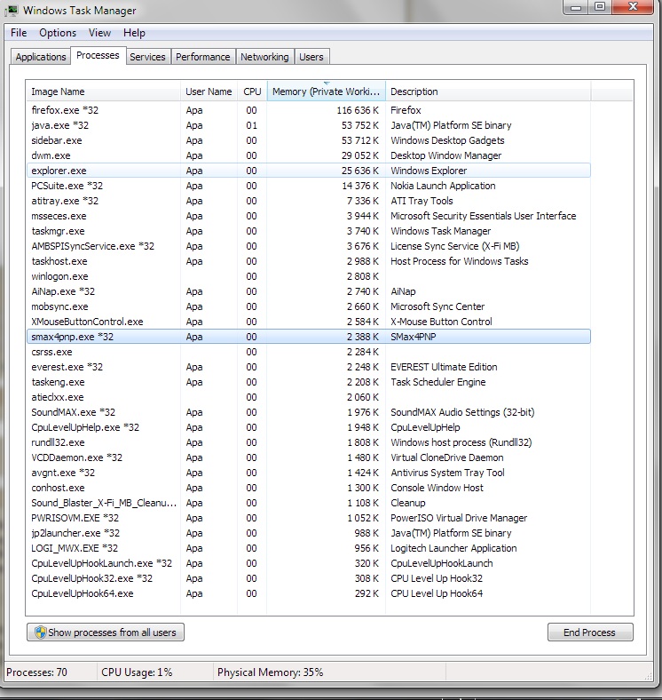Select the CpuLevelUpHook32.exe *32 process
The height and width of the screenshot is (700, 662).
click(309, 578)
